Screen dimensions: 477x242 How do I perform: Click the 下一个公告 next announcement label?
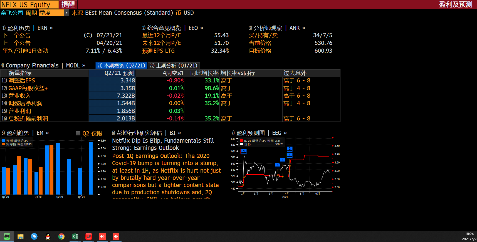(16, 35)
